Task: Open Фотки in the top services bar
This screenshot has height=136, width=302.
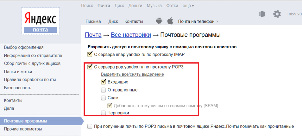Action: 172,6
